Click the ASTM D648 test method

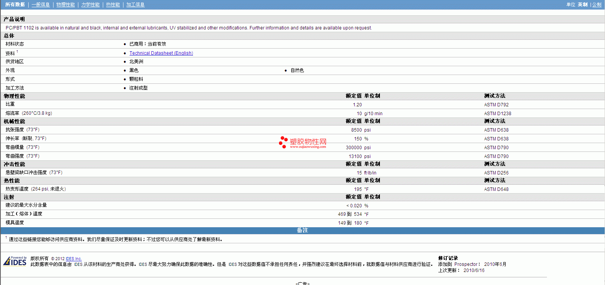click(x=496, y=189)
